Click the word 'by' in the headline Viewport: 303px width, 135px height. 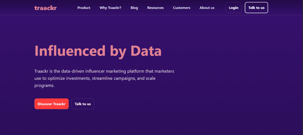point(118,51)
